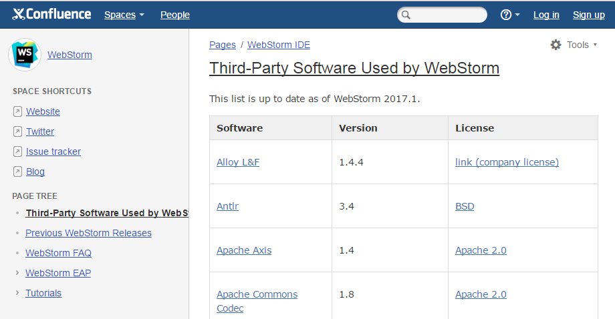Open Previous WebStorm Releases page

click(x=89, y=233)
